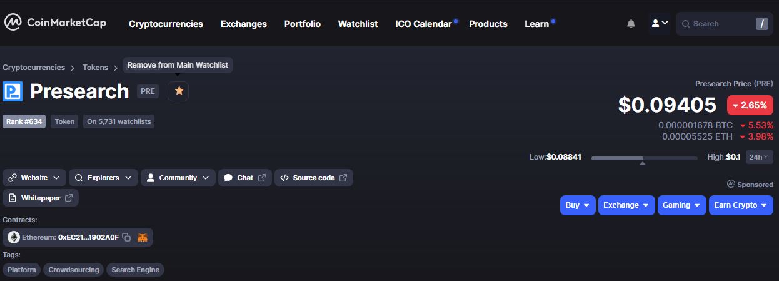The image size is (779, 281).
Task: Click the 2.65% price change badge
Action: point(750,105)
